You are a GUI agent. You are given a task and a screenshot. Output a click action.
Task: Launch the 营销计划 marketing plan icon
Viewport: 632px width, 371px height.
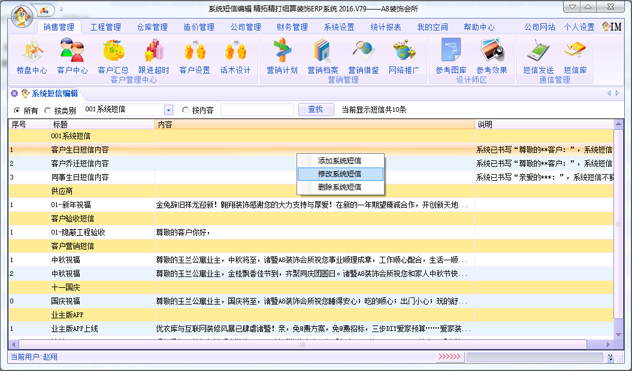(282, 56)
